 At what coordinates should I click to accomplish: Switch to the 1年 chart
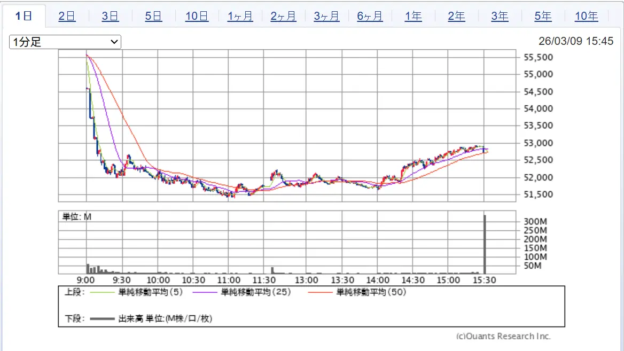413,16
